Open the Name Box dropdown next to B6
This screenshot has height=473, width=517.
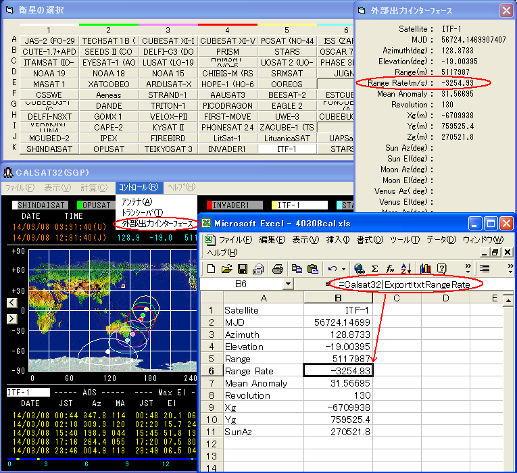288,284
